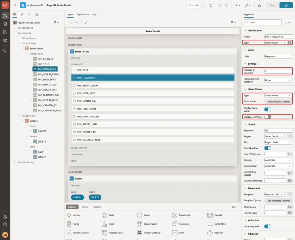Click the page lock icon in toolbar
The image size is (295, 240).
(x=211, y=5)
